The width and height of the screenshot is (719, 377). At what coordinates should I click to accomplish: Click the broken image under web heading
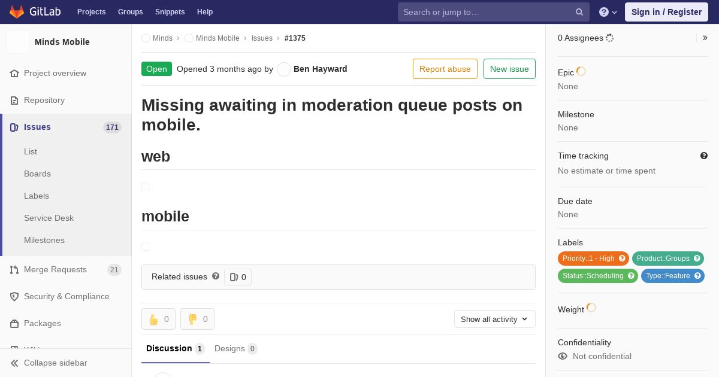point(145,187)
